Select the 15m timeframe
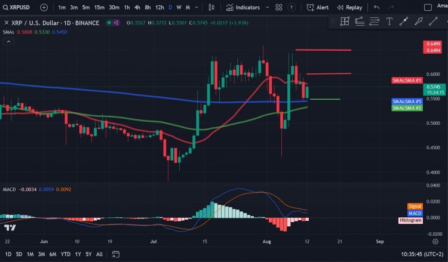Viewport: 448px width, 262px height. pos(99,7)
